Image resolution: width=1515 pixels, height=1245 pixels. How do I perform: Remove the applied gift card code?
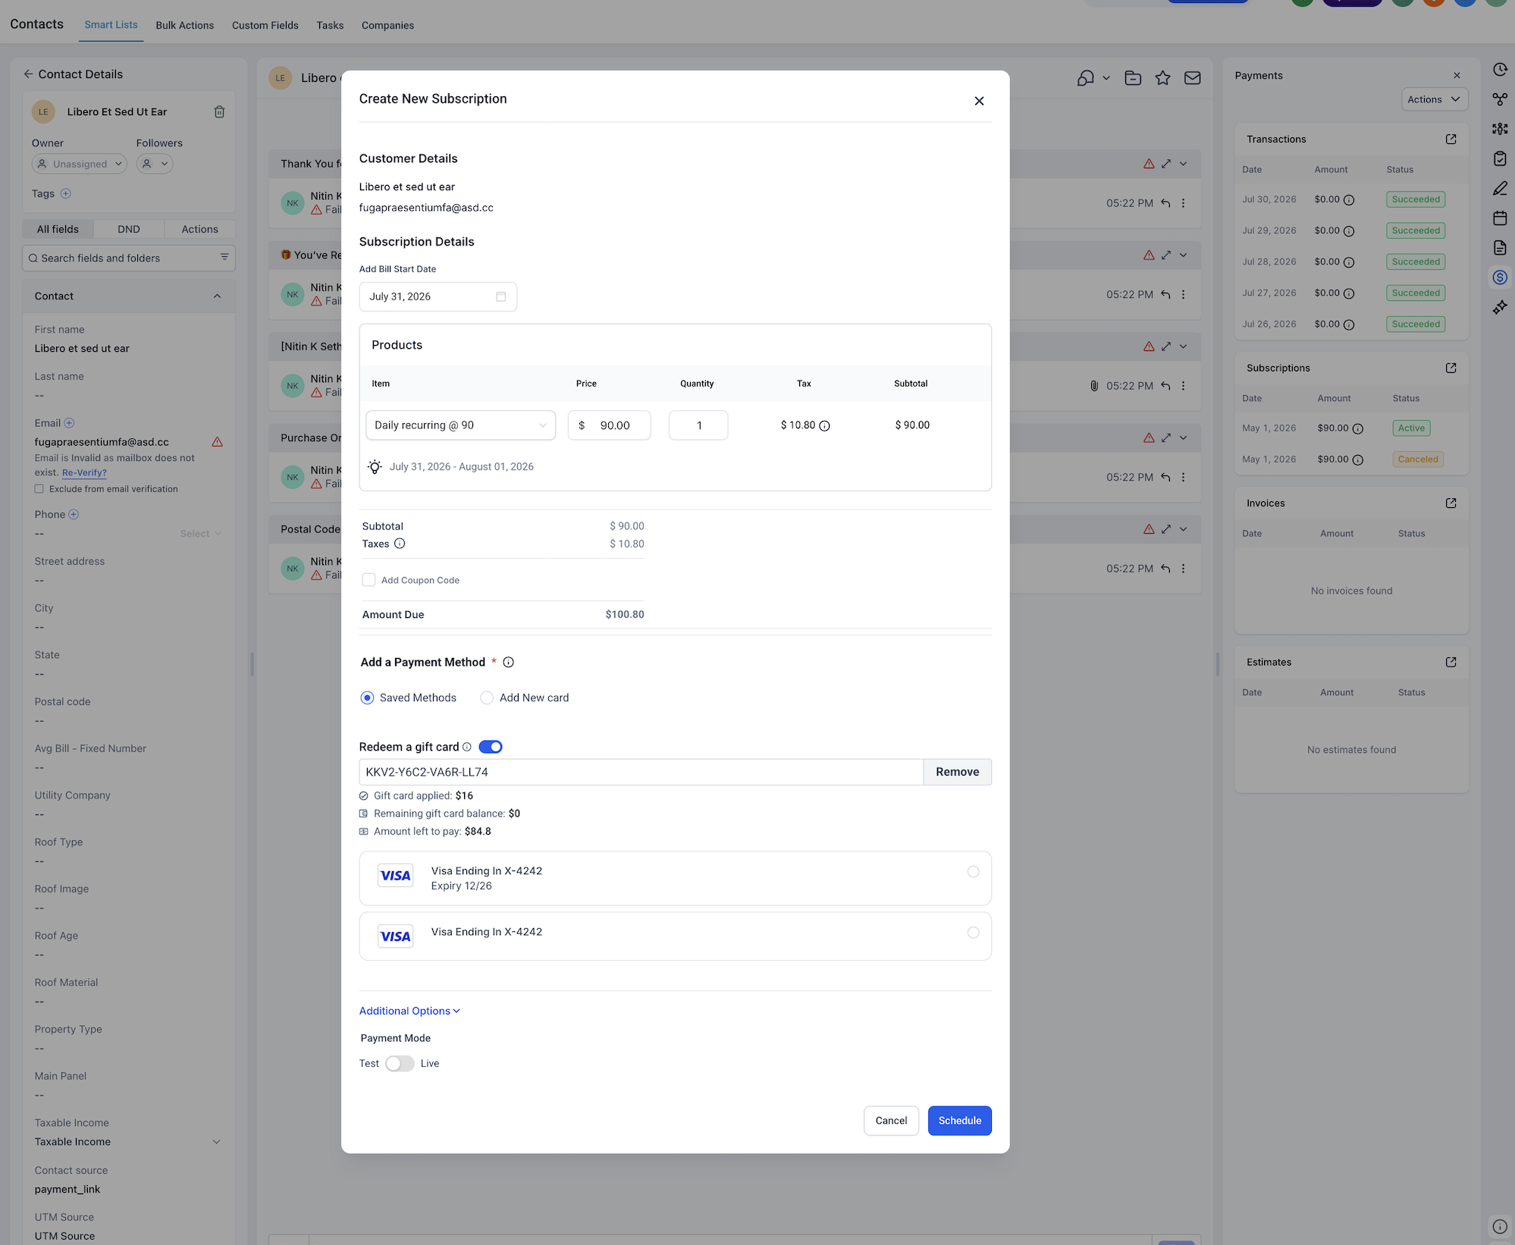(957, 772)
